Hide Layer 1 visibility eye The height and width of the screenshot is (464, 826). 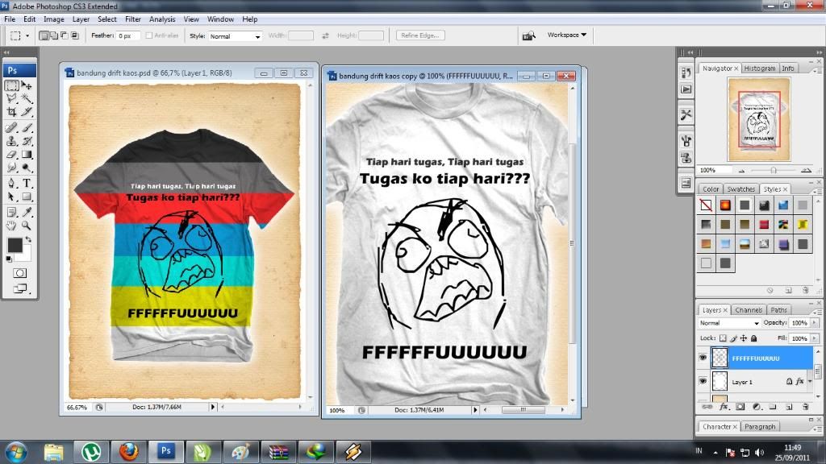(x=703, y=381)
